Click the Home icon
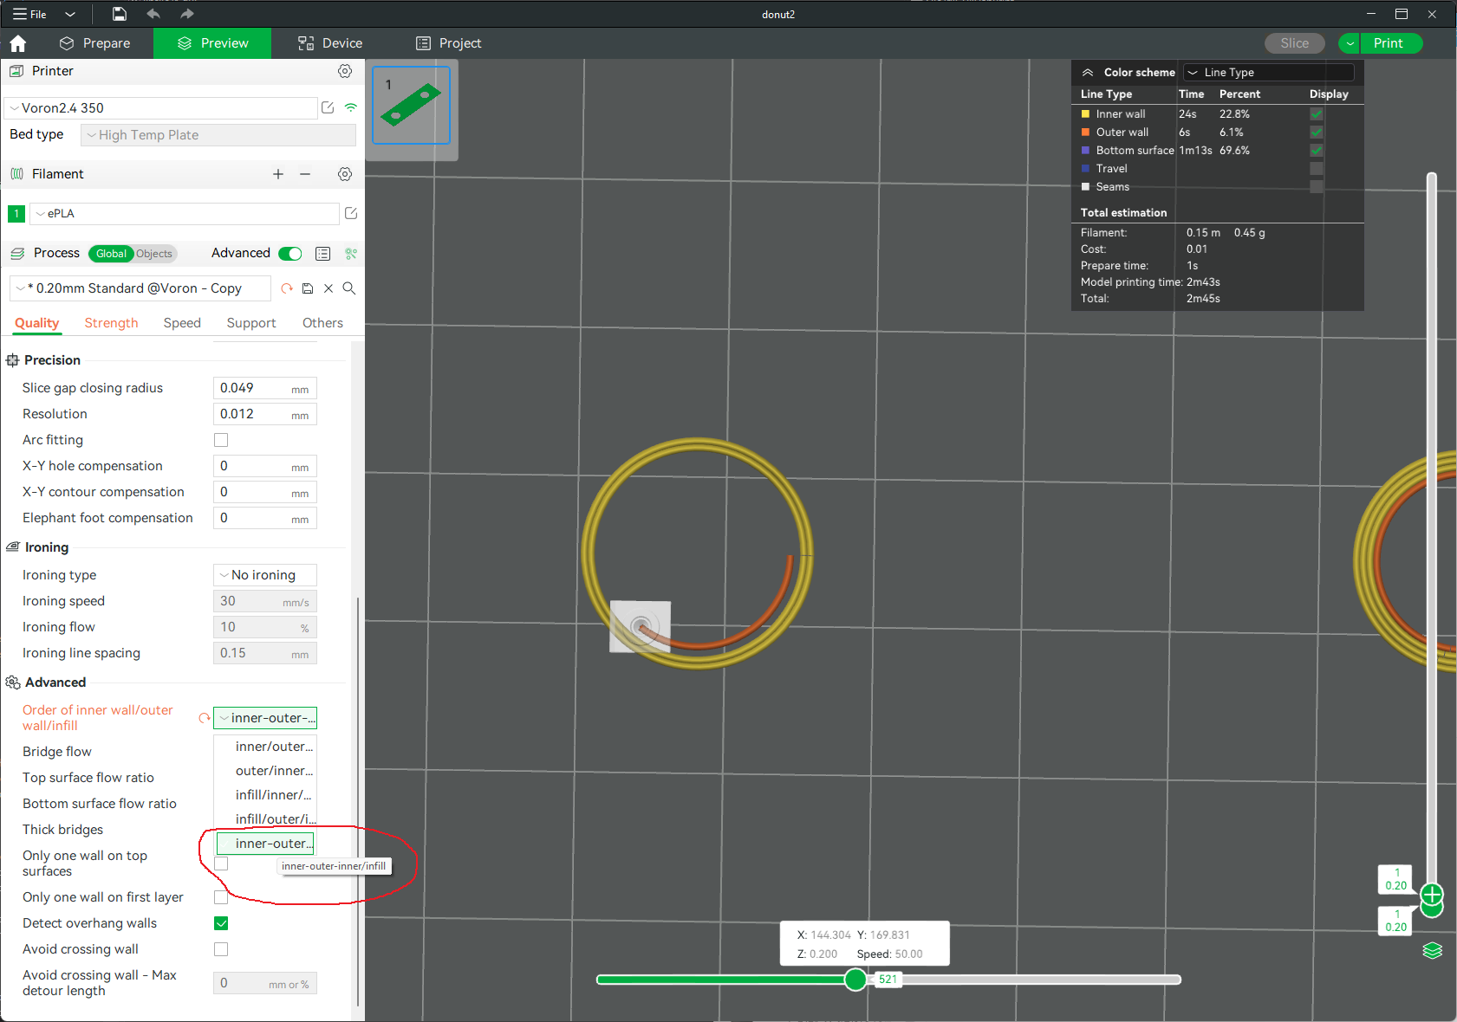The image size is (1457, 1022). click(x=18, y=43)
